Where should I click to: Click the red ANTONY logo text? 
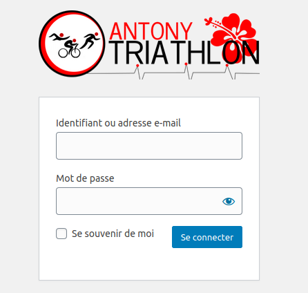pos(151,31)
